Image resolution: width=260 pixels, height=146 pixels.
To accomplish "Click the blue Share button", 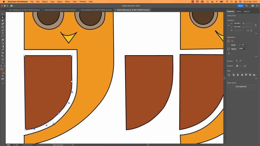I will click(x=240, y=6).
